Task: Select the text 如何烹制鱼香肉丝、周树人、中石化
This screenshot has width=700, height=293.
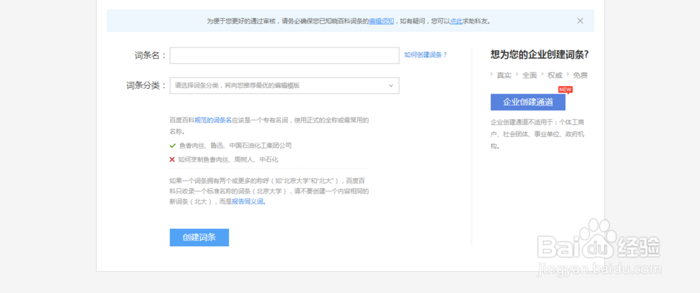Action: pos(228,159)
